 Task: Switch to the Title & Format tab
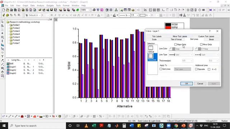[x=176, y=39]
